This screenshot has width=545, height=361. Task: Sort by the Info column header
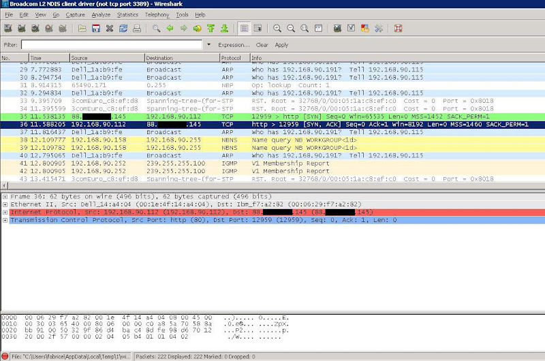[x=398, y=58]
